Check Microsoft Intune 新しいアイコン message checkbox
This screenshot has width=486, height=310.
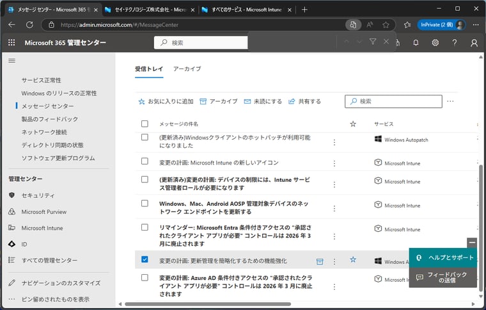[145, 161]
